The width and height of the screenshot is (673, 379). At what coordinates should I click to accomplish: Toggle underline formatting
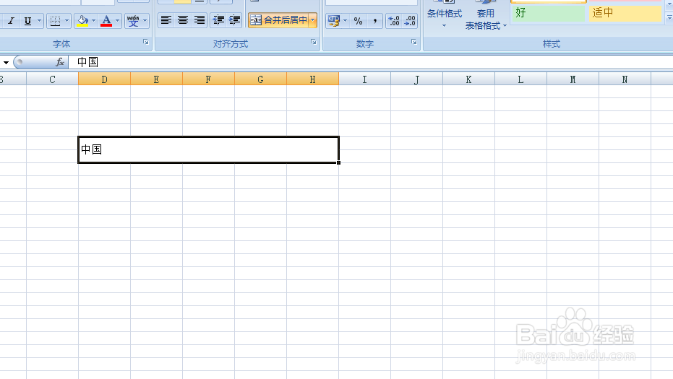click(x=27, y=21)
